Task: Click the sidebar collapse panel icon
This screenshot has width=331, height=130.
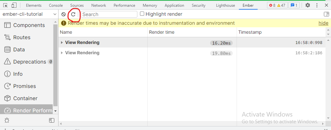Action: (51, 120)
